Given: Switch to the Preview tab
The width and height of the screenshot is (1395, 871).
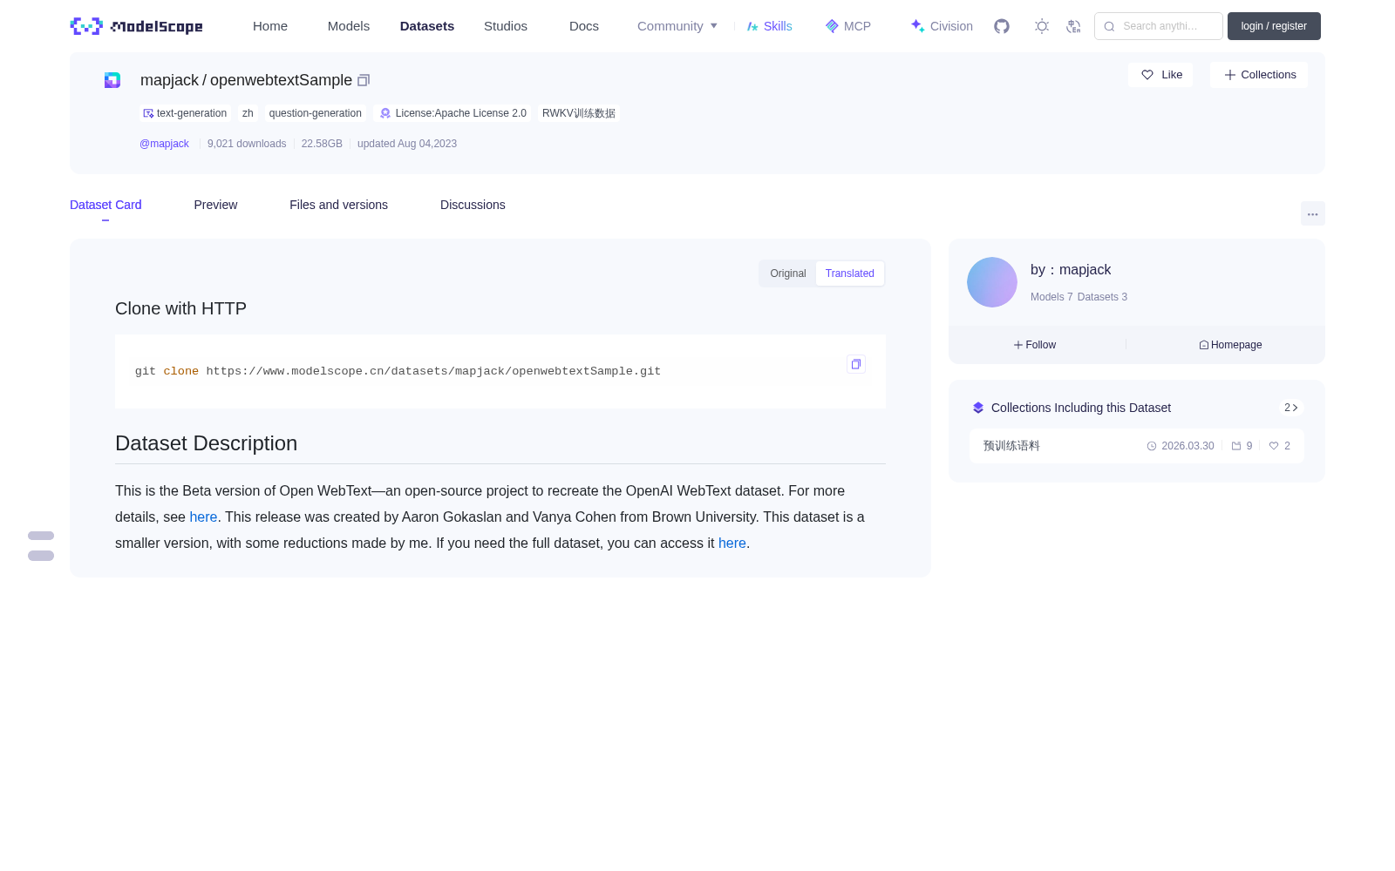Looking at the screenshot, I should coord(215,205).
